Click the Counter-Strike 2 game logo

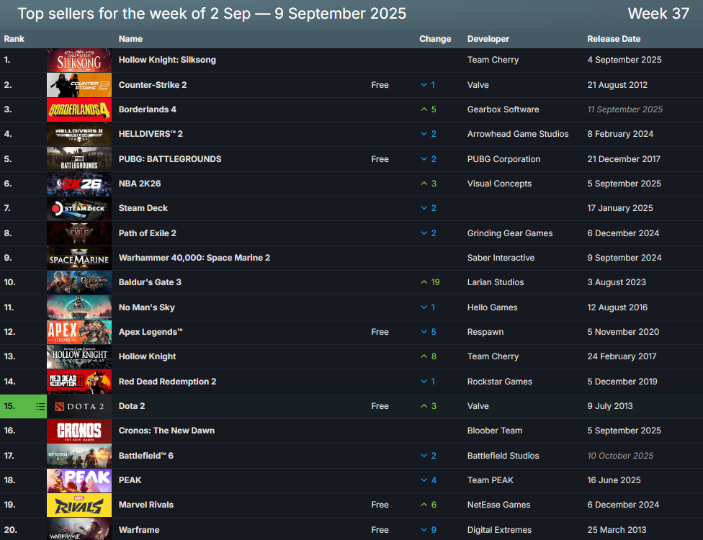(x=79, y=85)
